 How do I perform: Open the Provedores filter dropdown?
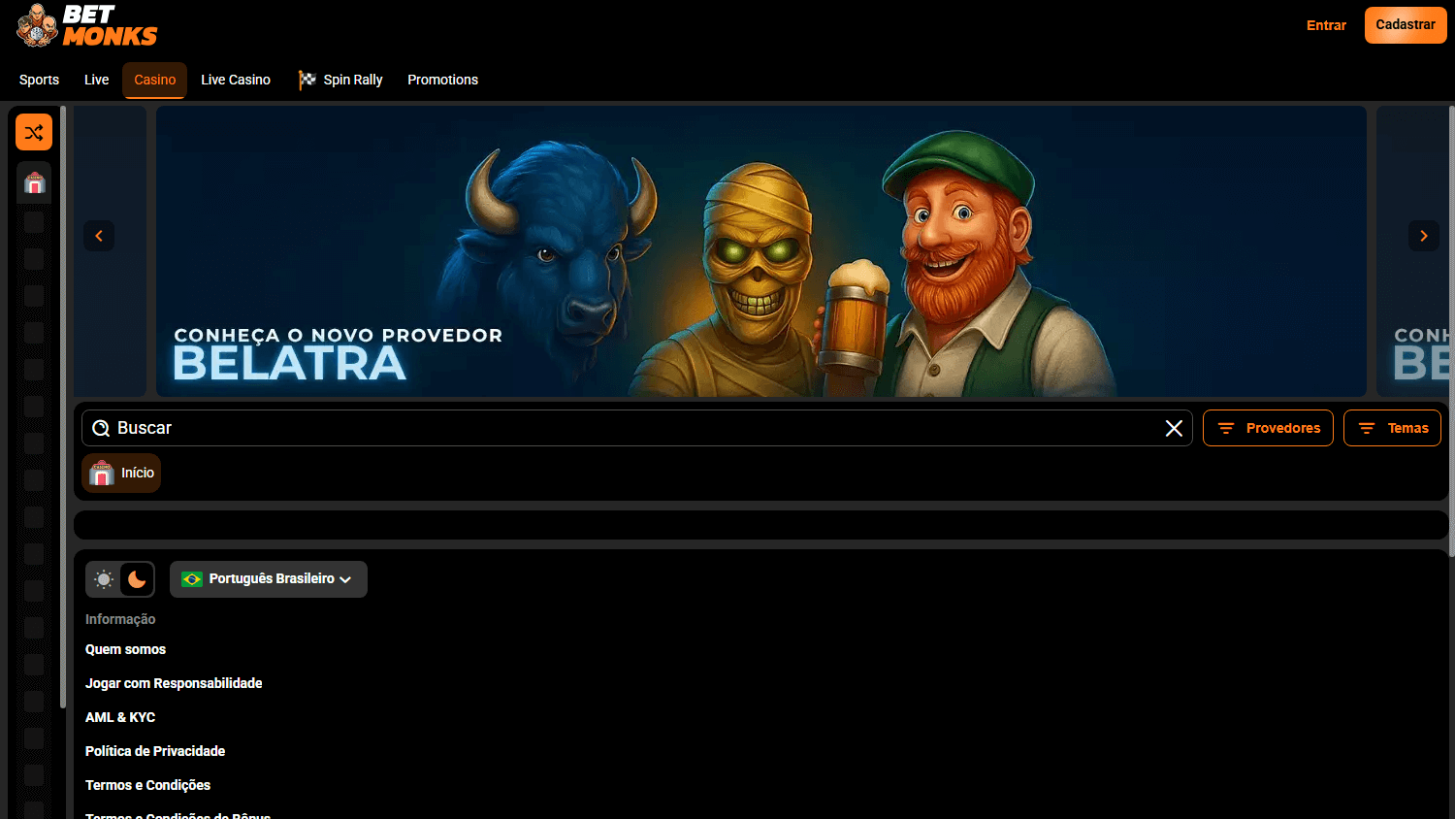pyautogui.click(x=1268, y=427)
